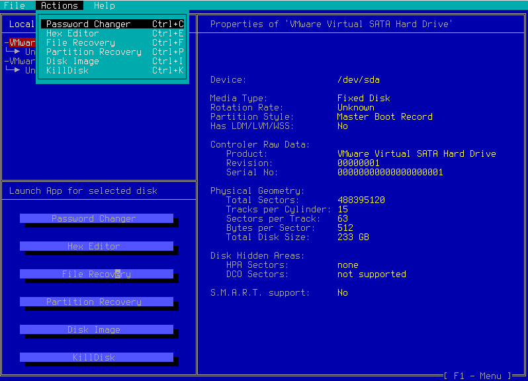Click total sectors value 488395120

click(x=361, y=200)
